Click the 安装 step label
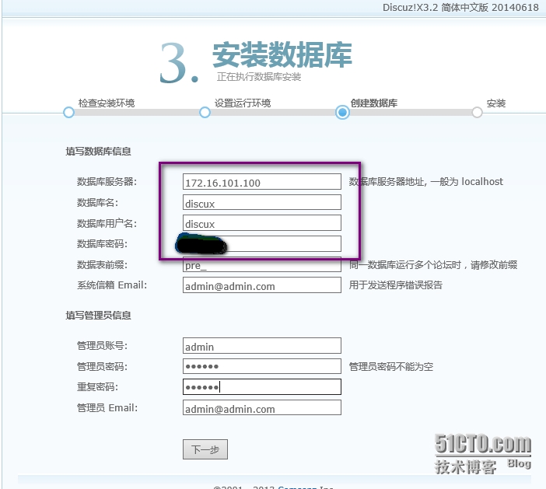The height and width of the screenshot is (489, 546). (x=496, y=103)
